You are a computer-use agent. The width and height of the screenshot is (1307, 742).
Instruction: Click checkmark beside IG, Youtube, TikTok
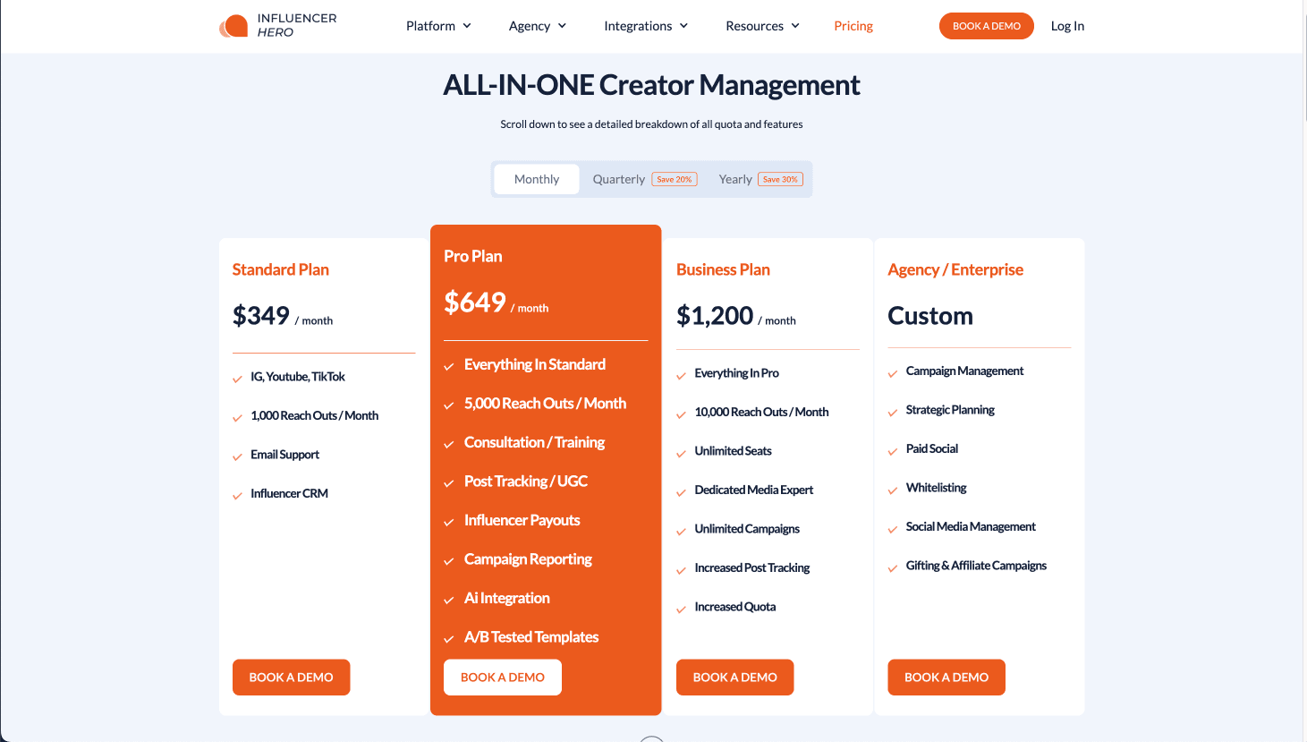(x=237, y=379)
